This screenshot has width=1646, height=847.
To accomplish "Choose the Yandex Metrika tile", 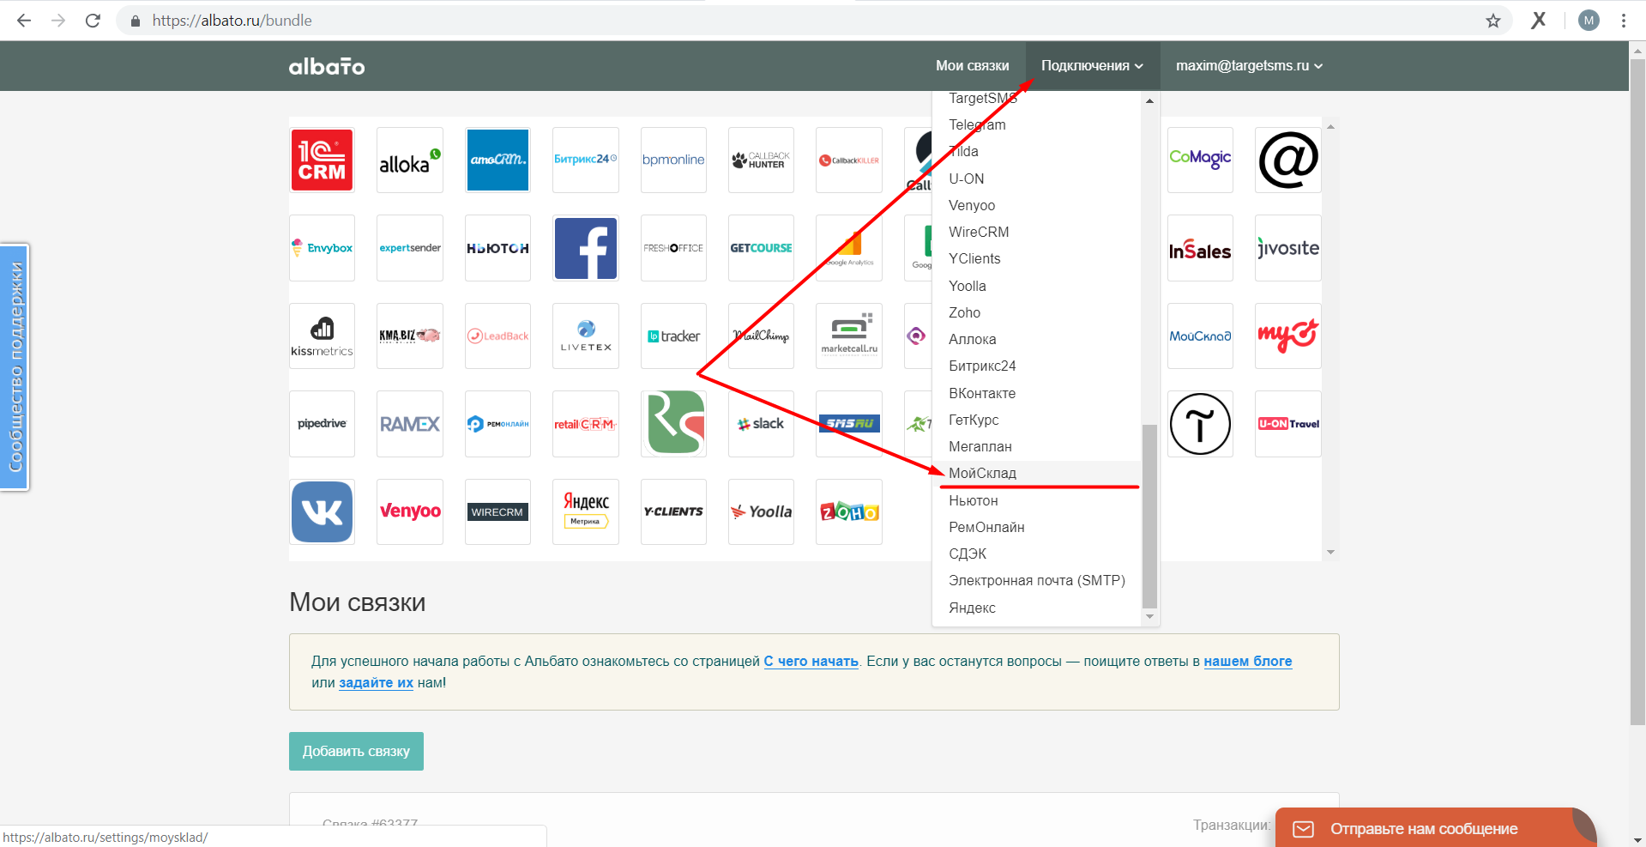I will click(x=586, y=511).
